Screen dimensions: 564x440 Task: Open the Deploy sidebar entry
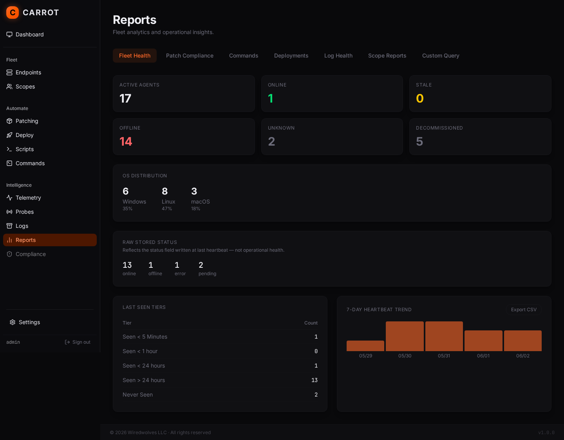[50, 135]
